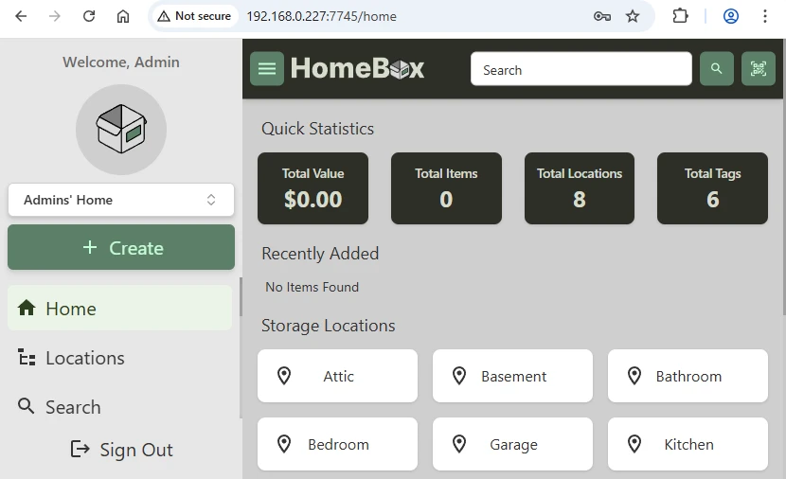786x479 pixels.
Task: Open the QR code scanner button
Action: (x=758, y=69)
